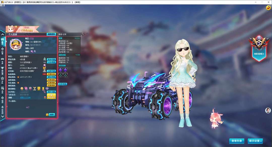Image resolution: width=272 pixels, height=147 pixels.
Task: Click the 开通皇族 button
Action: (51, 80)
